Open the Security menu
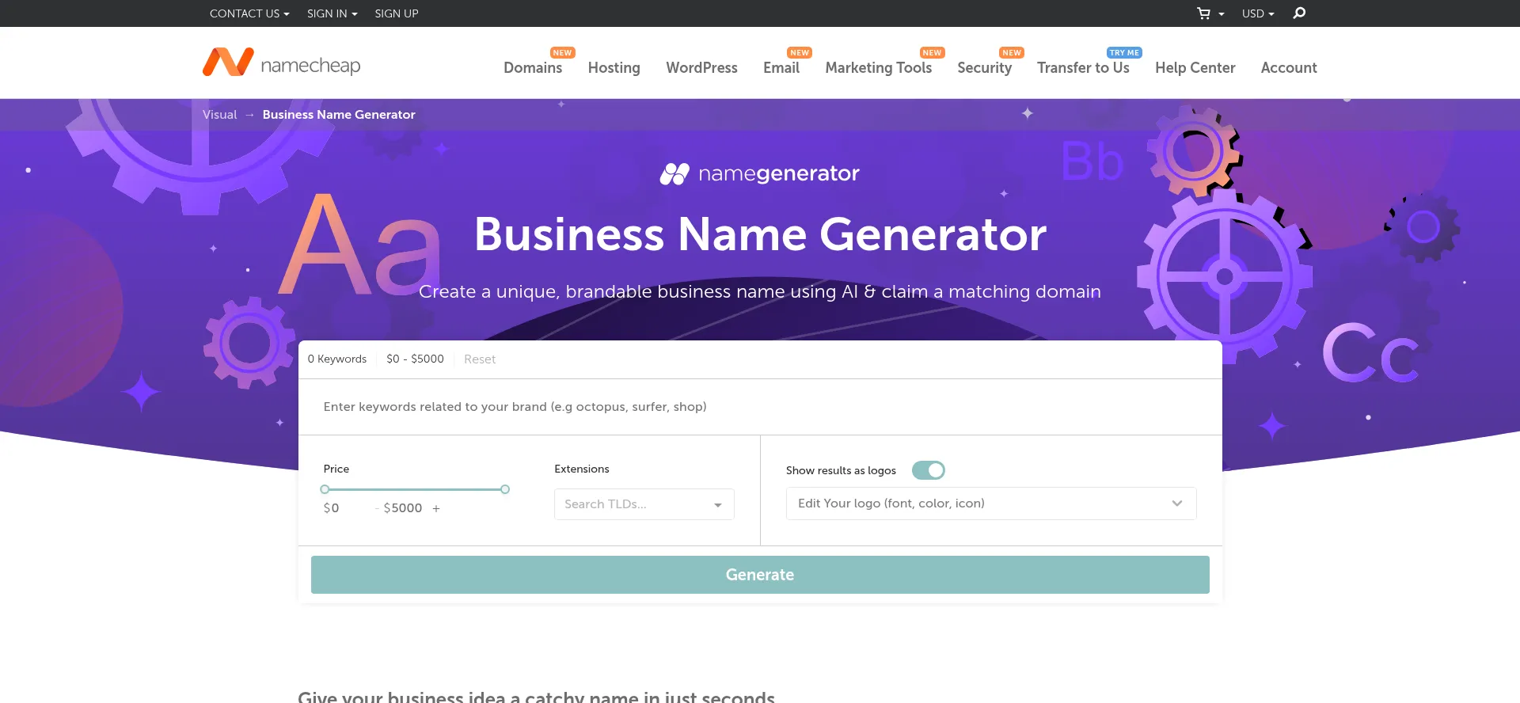The image size is (1520, 703). coord(985,68)
